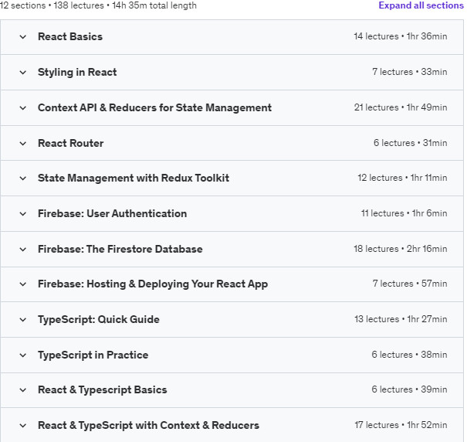Click the 7 lectures • 33min text
This screenshot has width=467, height=442.
(x=410, y=72)
